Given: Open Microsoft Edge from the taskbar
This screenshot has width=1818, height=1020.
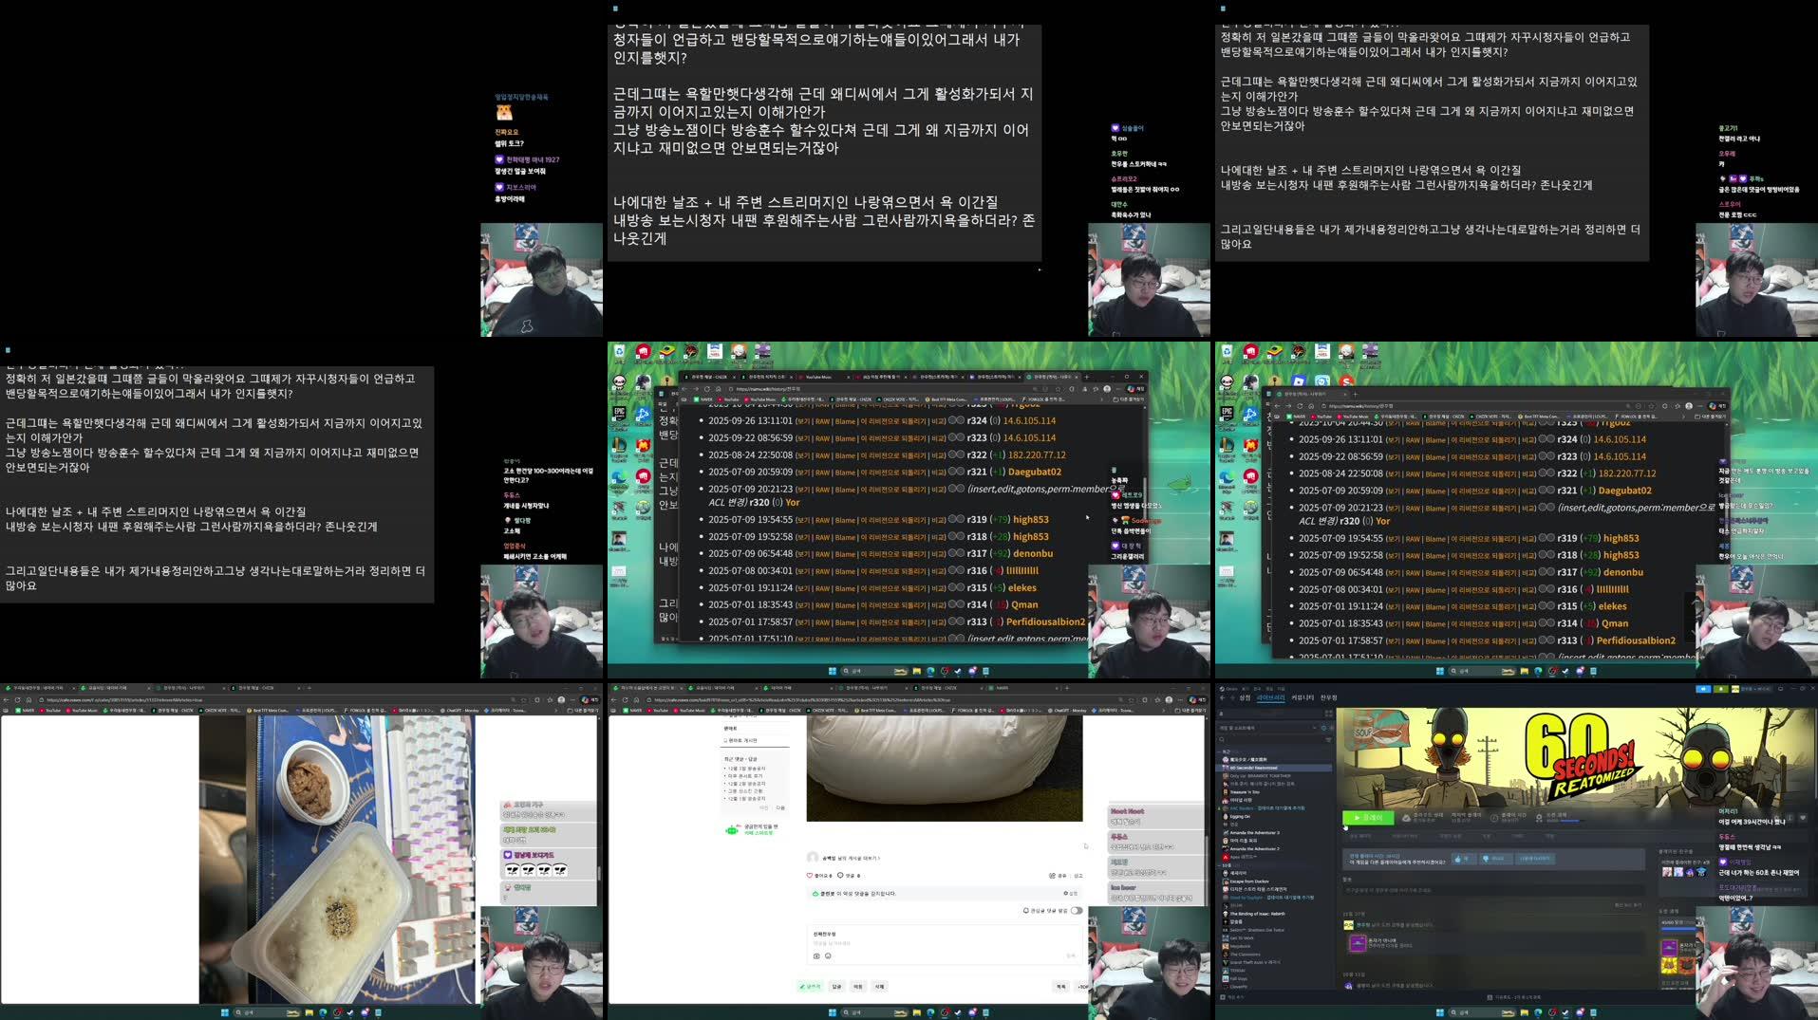Looking at the screenshot, I should coord(929,1012).
